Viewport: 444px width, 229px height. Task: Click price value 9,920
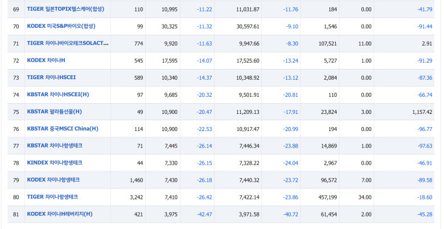[x=171, y=44]
